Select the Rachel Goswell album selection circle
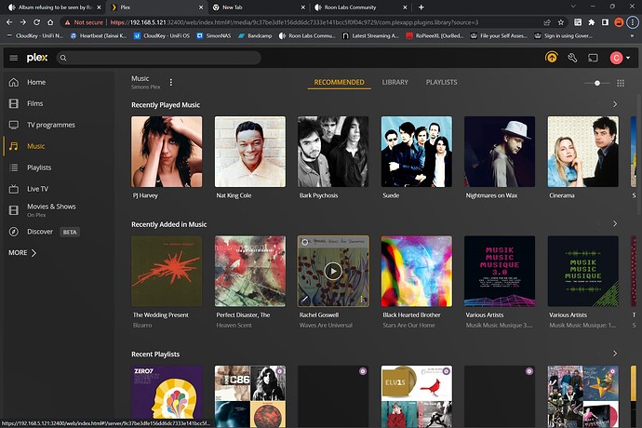 click(x=304, y=242)
